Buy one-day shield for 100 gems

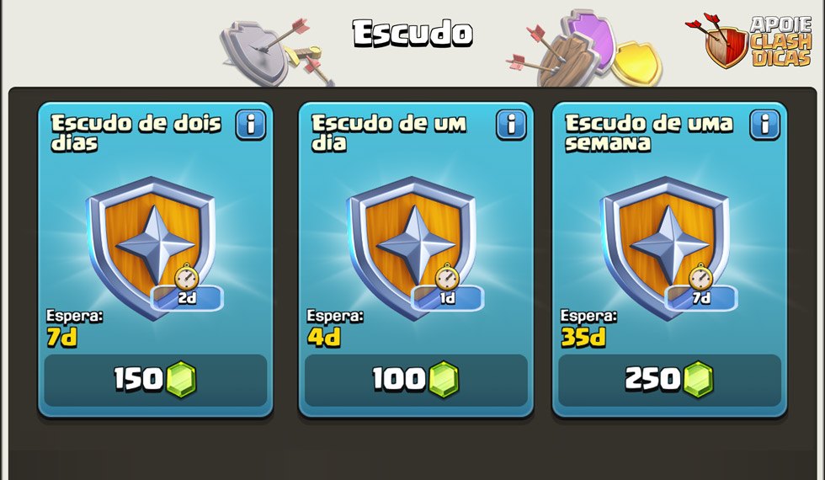[x=416, y=380]
